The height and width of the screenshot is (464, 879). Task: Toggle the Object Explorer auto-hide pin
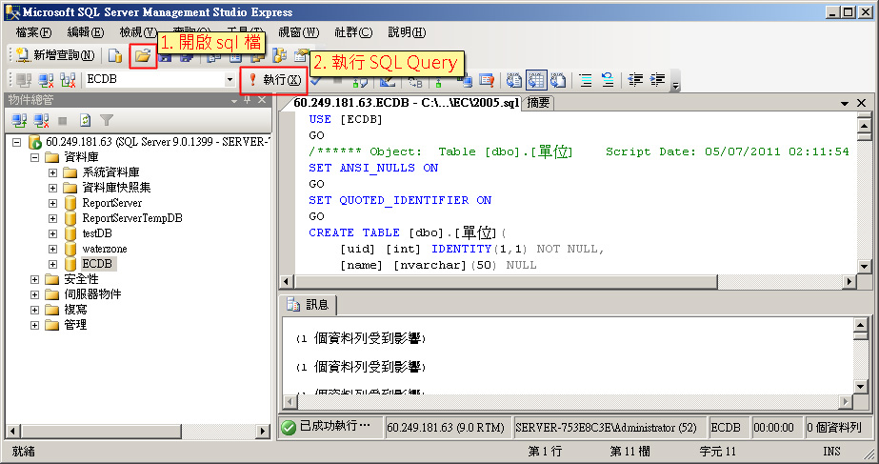point(248,100)
